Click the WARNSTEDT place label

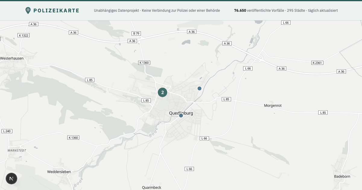tap(17, 150)
